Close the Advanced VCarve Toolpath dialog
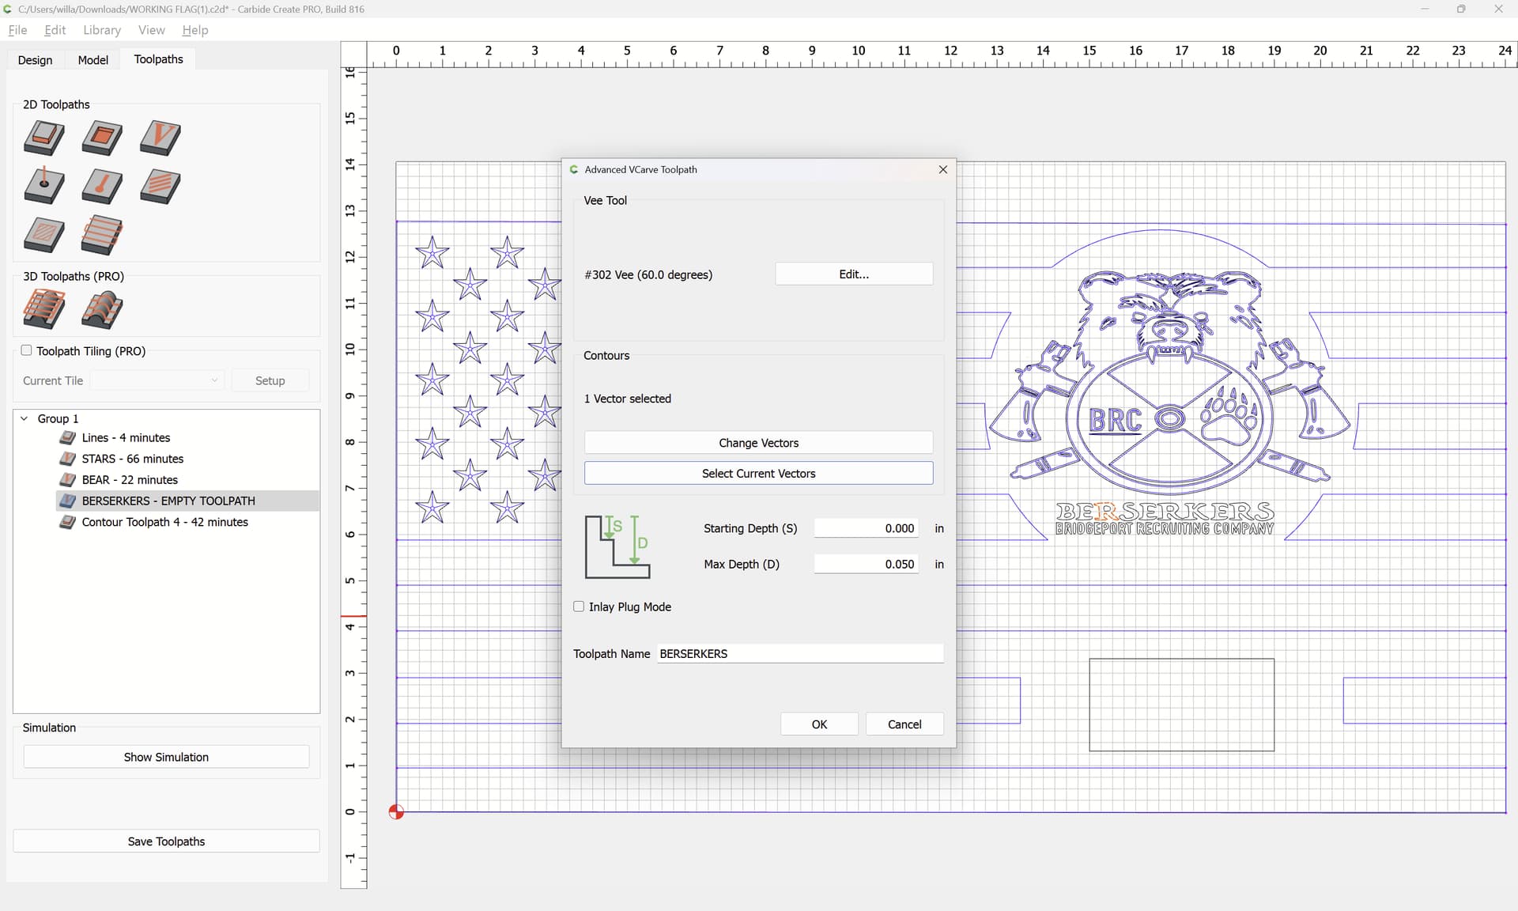Image resolution: width=1518 pixels, height=911 pixels. click(942, 169)
